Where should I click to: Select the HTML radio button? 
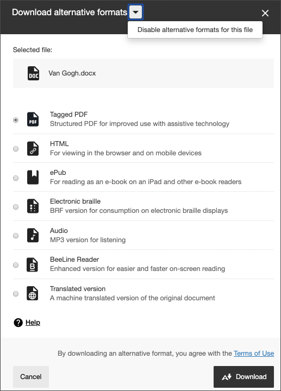coord(16,149)
